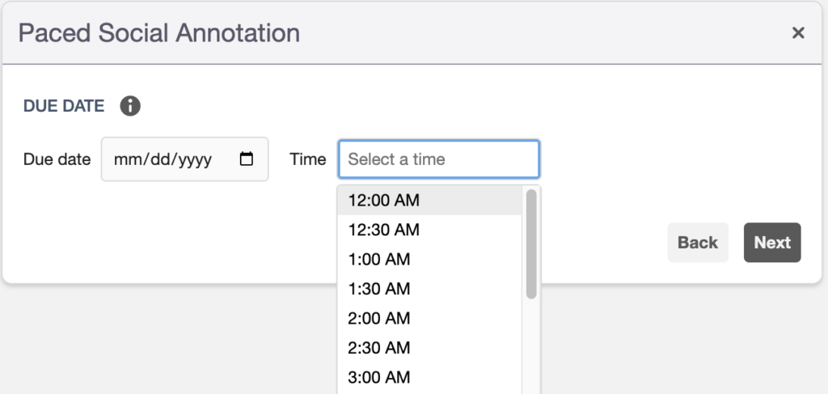Click the Next button

tap(772, 243)
